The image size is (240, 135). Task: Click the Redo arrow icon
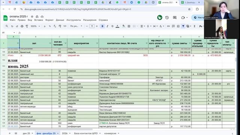click(17, 26)
